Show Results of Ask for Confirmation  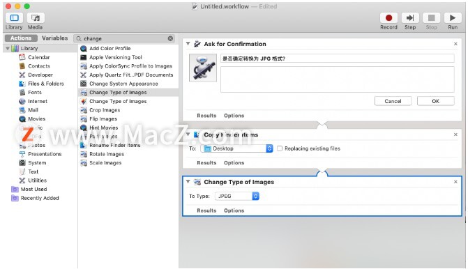(x=206, y=116)
